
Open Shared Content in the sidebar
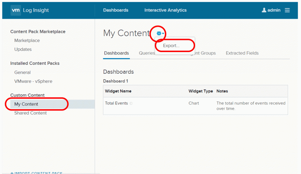click(x=31, y=113)
